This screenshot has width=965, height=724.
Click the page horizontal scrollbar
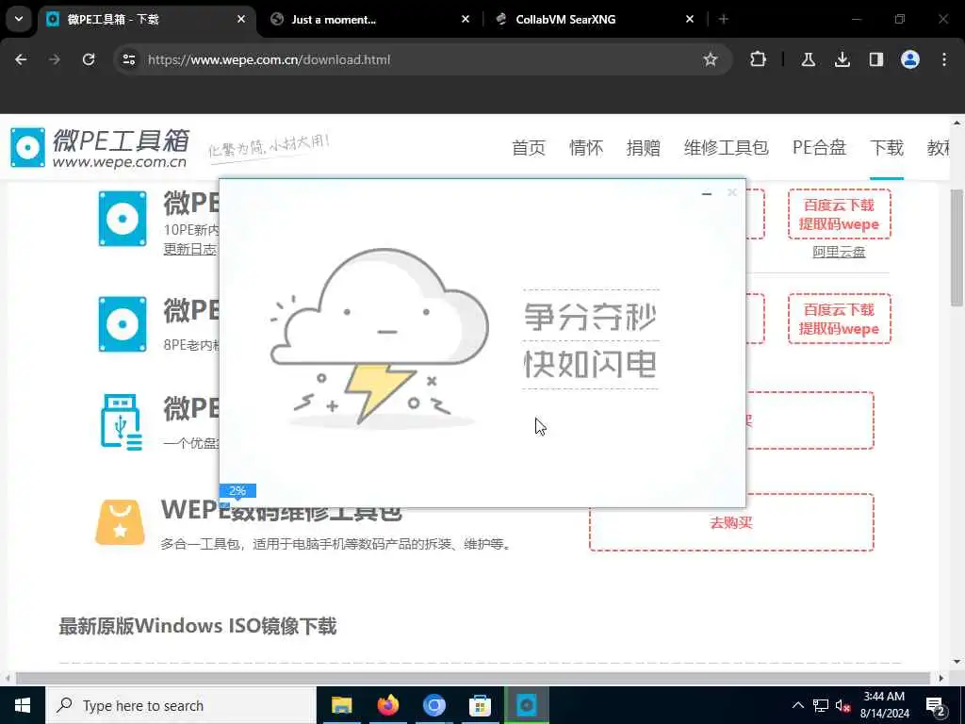[x=473, y=678]
